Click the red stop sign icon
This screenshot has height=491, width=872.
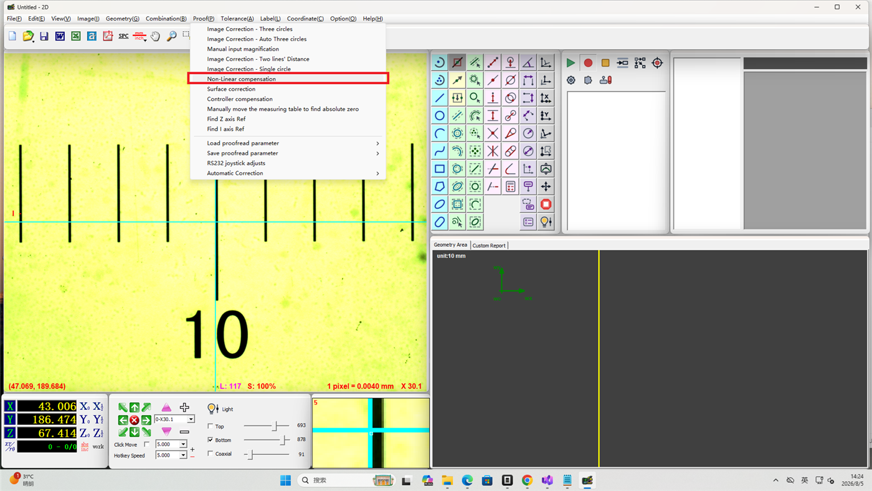pyautogui.click(x=546, y=204)
